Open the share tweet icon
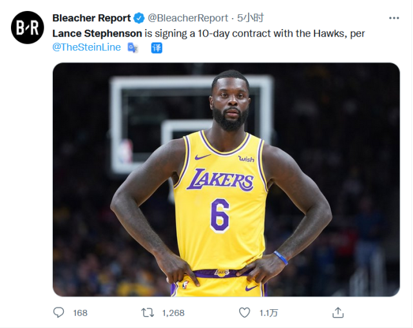The image size is (413, 328). [x=338, y=313]
